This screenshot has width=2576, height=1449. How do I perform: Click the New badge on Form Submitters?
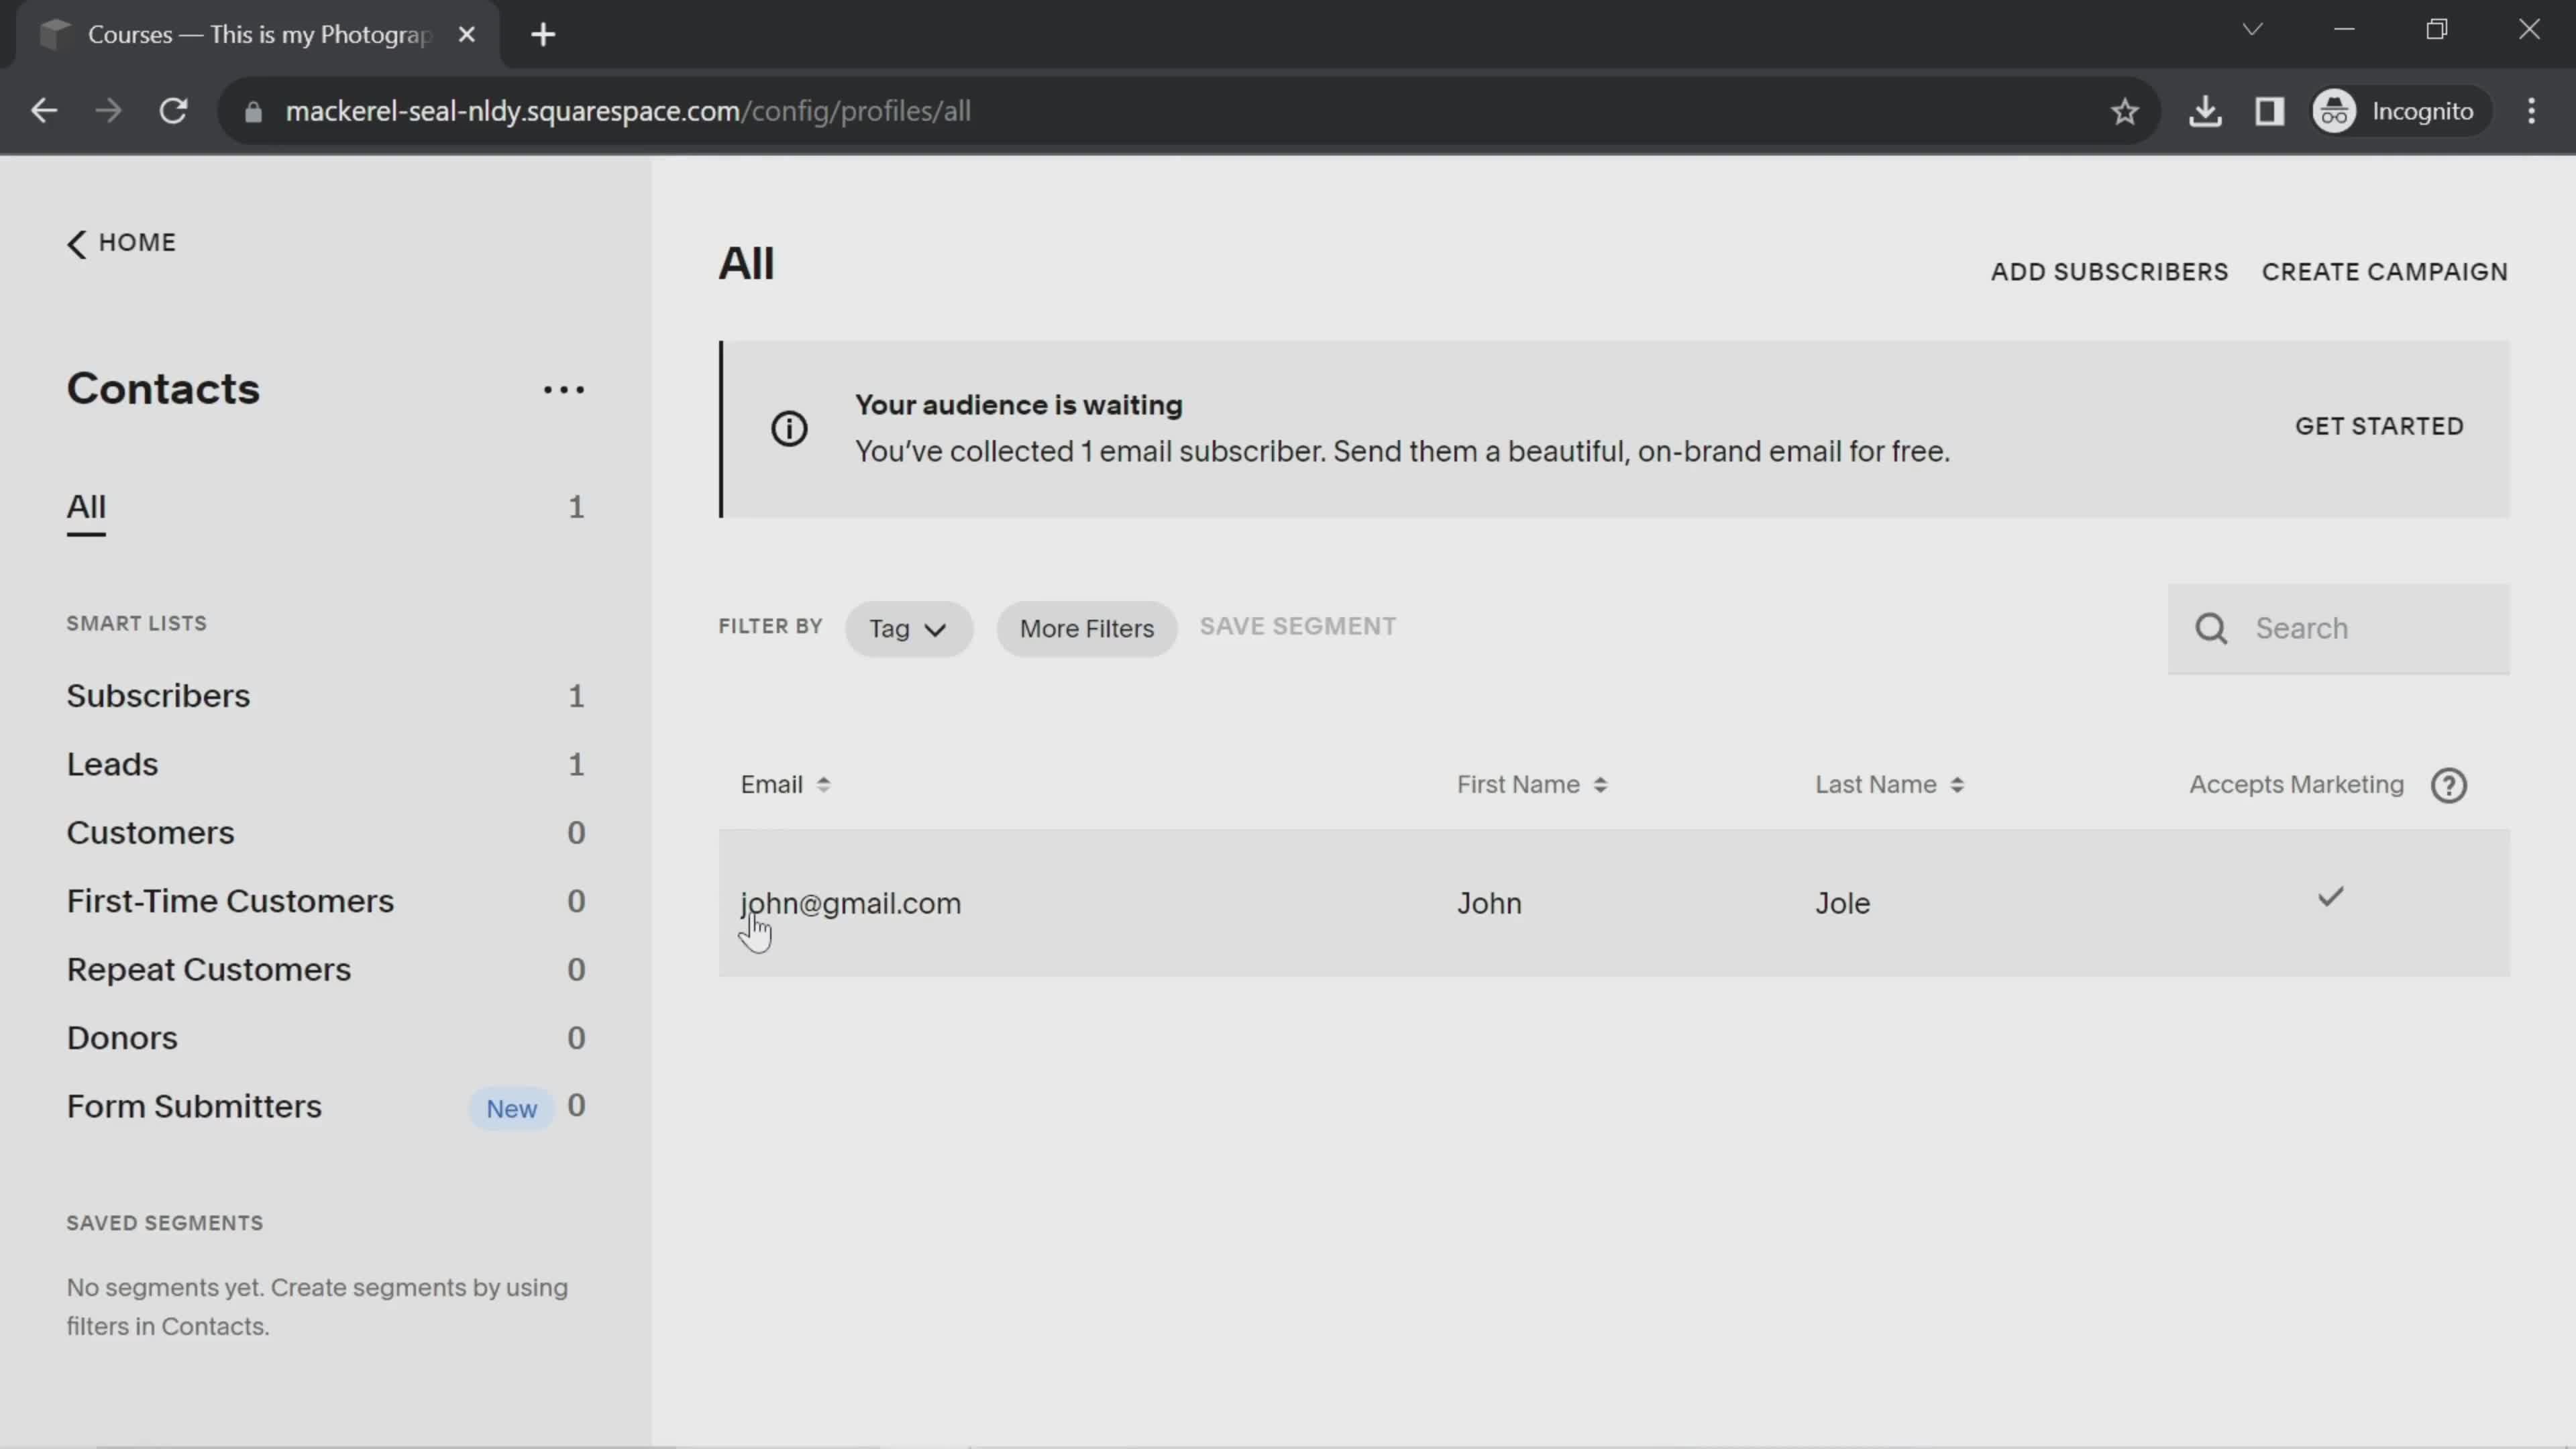(511, 1109)
